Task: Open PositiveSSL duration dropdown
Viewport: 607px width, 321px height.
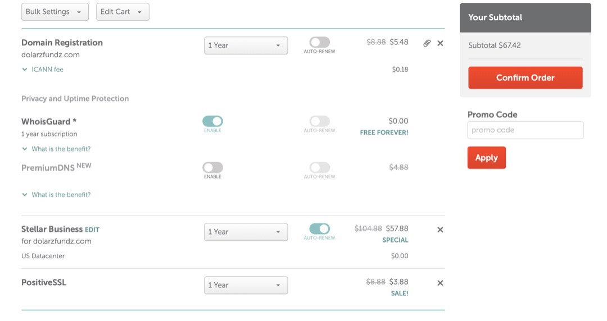Action: [246, 285]
